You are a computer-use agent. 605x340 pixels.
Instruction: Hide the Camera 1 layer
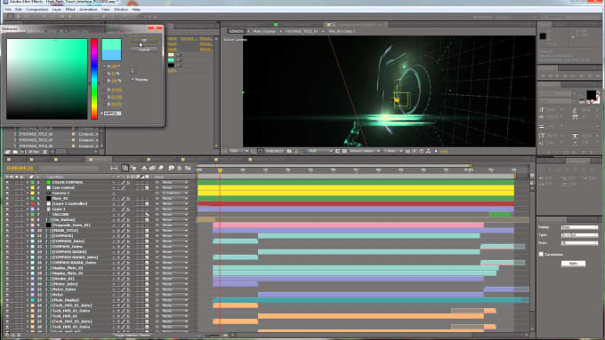click(x=7, y=193)
